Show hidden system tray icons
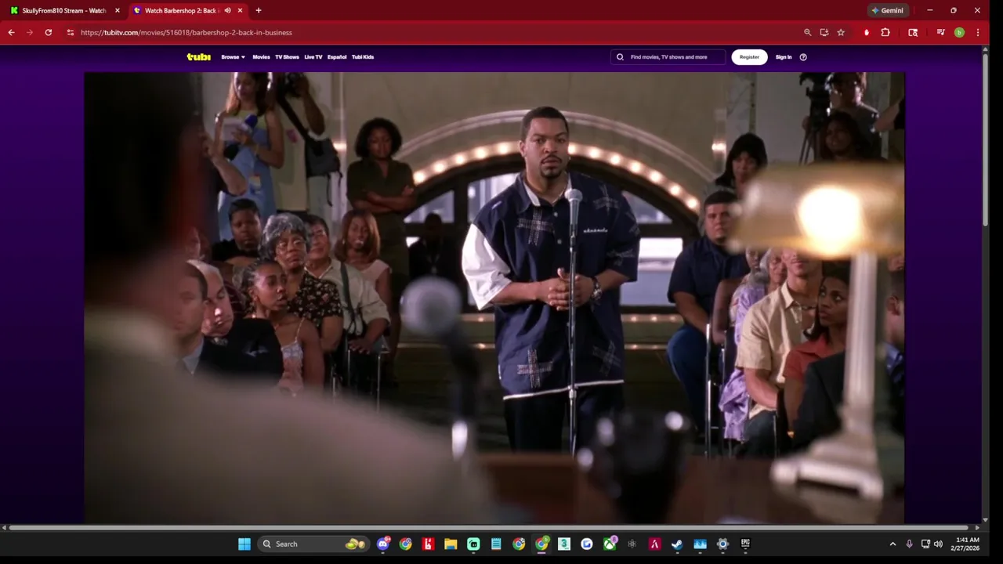 893,544
